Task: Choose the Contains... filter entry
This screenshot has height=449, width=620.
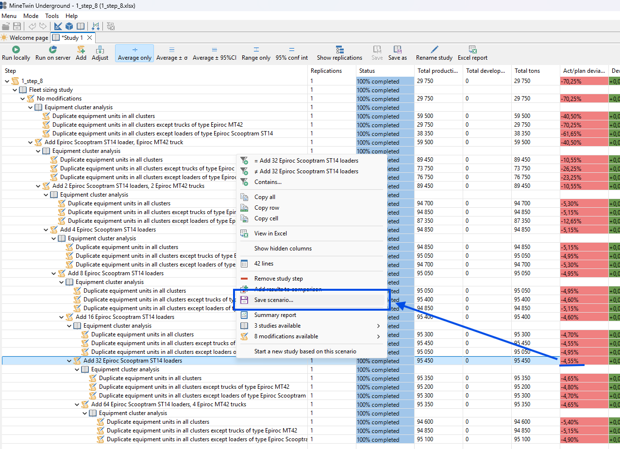Action: 268,182
